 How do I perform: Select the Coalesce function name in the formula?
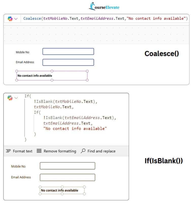(x=32, y=18)
